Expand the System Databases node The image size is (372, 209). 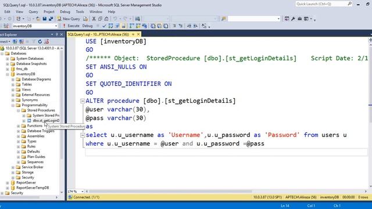pyautogui.click(x=8, y=59)
